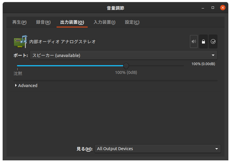This screenshot has width=231, height=163.
Task: Select the 出力装置(O) tab
Action: (72, 22)
